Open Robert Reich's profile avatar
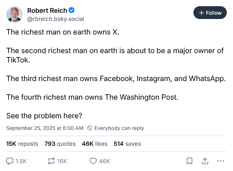The image size is (233, 171). coord(14,14)
